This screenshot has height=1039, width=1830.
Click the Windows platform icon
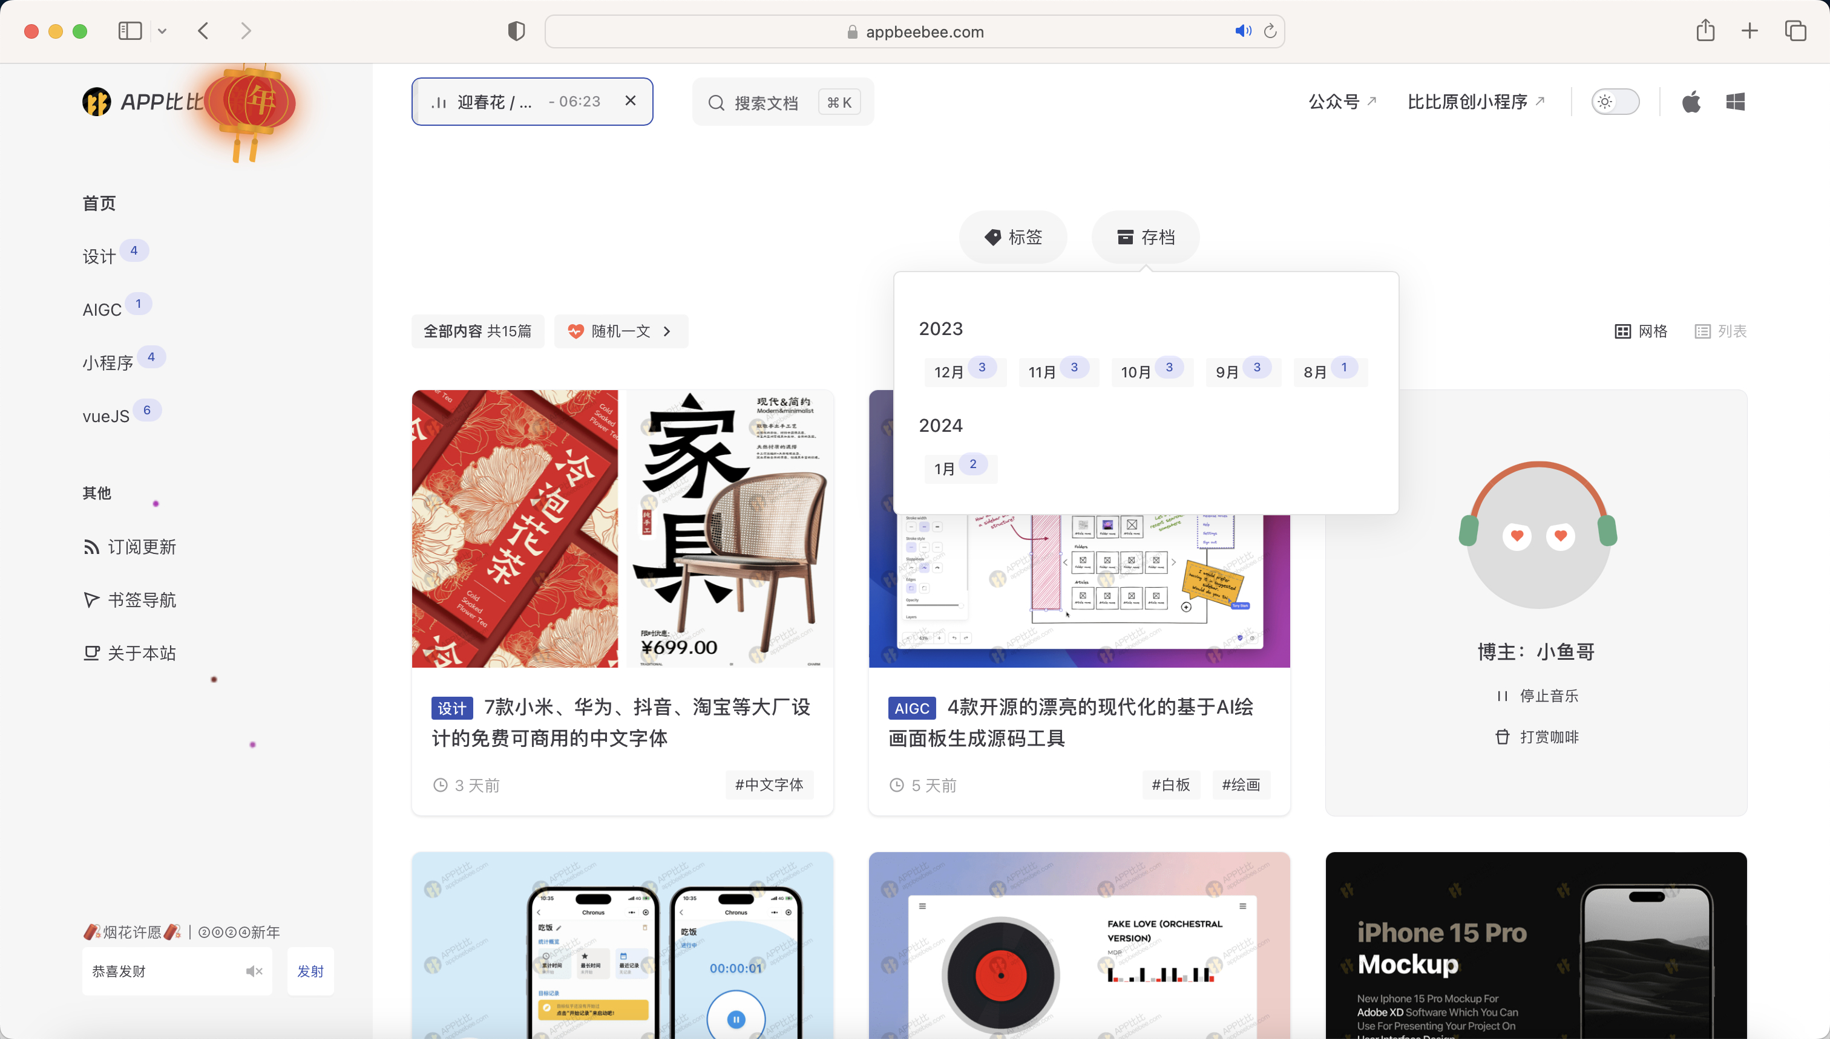(x=1735, y=102)
